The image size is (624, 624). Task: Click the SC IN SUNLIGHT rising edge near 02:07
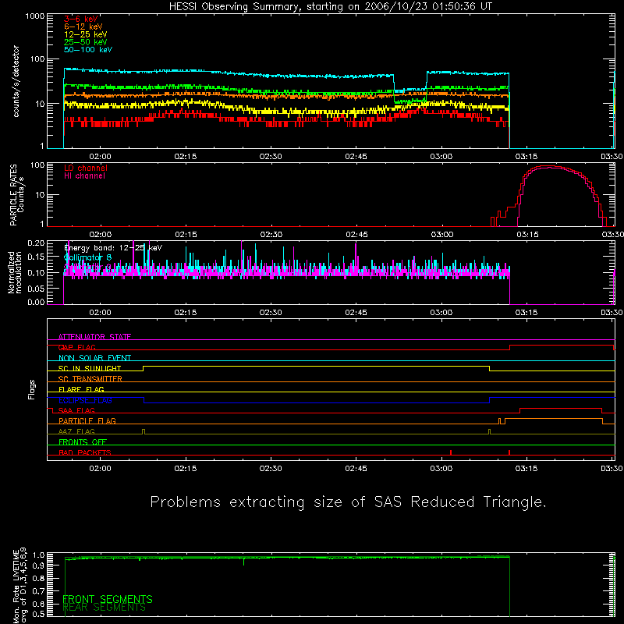click(144, 368)
